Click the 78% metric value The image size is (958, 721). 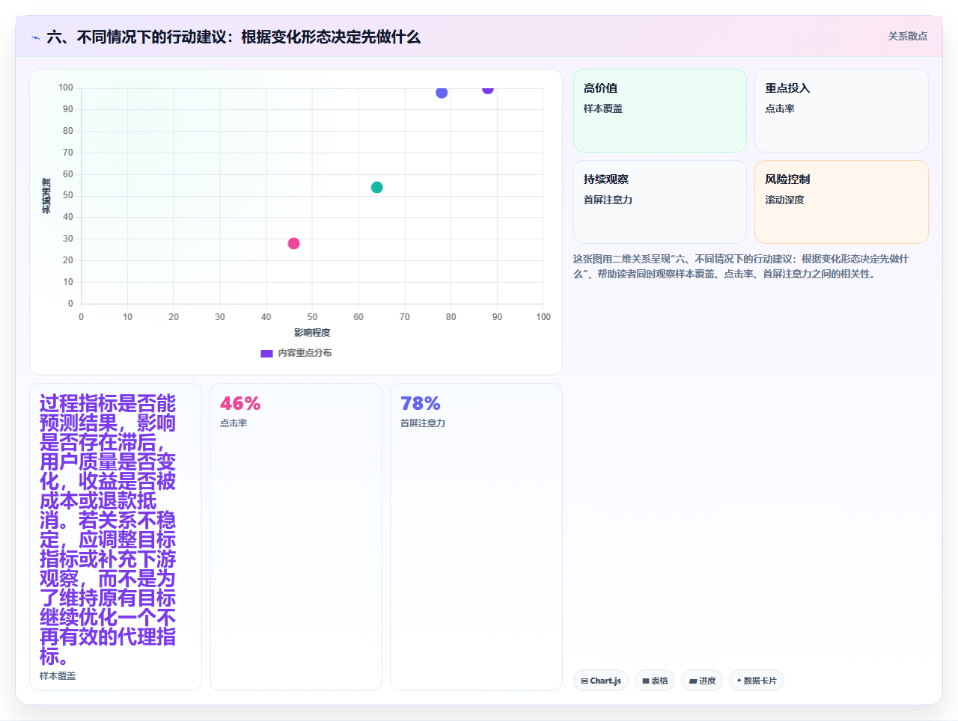click(421, 404)
